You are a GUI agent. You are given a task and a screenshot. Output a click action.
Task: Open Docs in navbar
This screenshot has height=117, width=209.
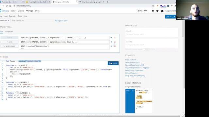[37, 11]
